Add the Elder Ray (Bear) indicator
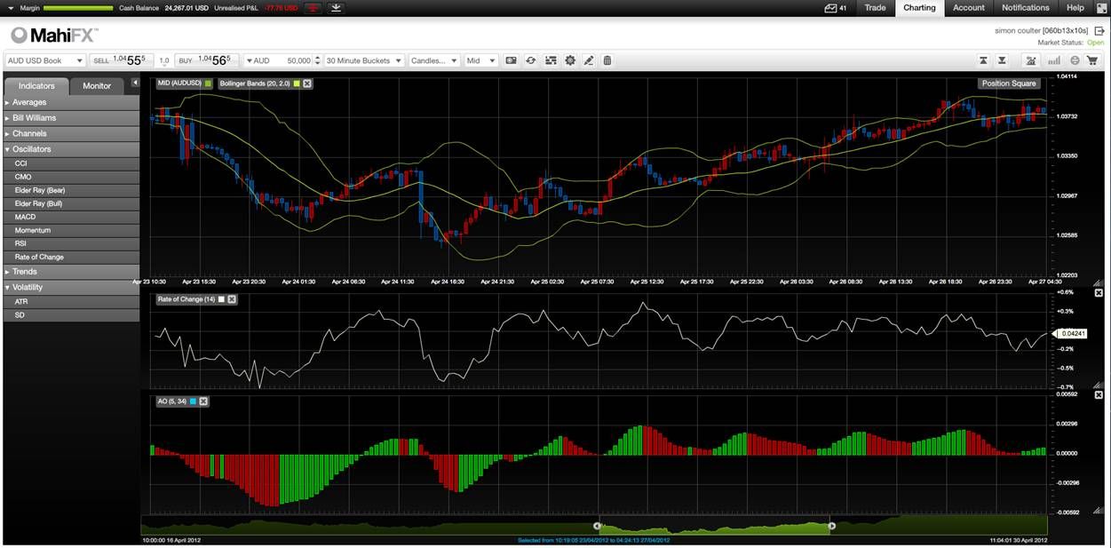 click(x=71, y=190)
